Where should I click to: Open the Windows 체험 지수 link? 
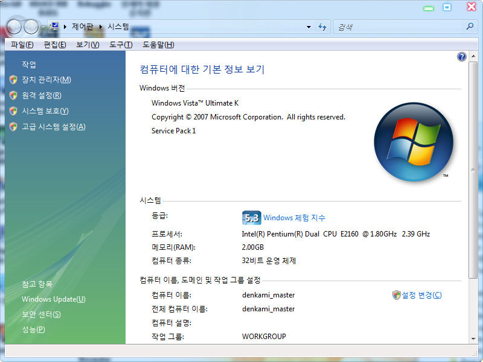tap(294, 218)
